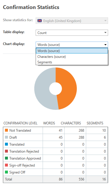
Task: Open the Table display Count dropdown
Action: [x=72, y=33]
